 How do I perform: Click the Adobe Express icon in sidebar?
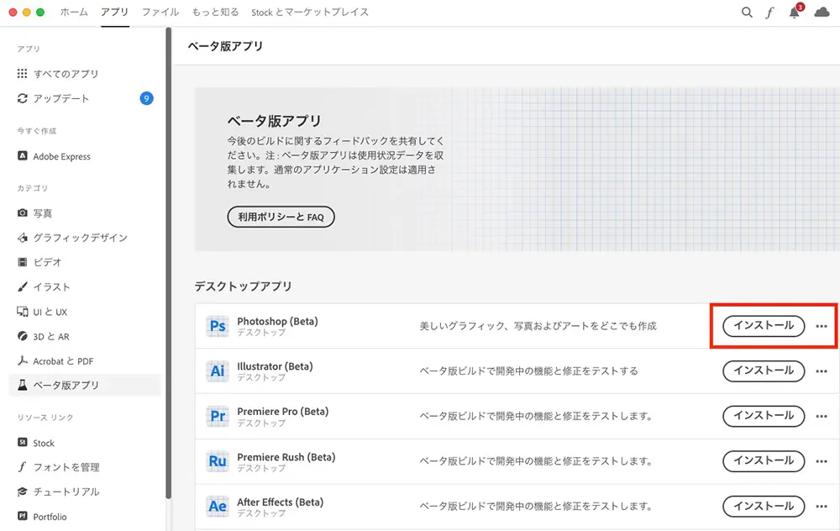22,156
